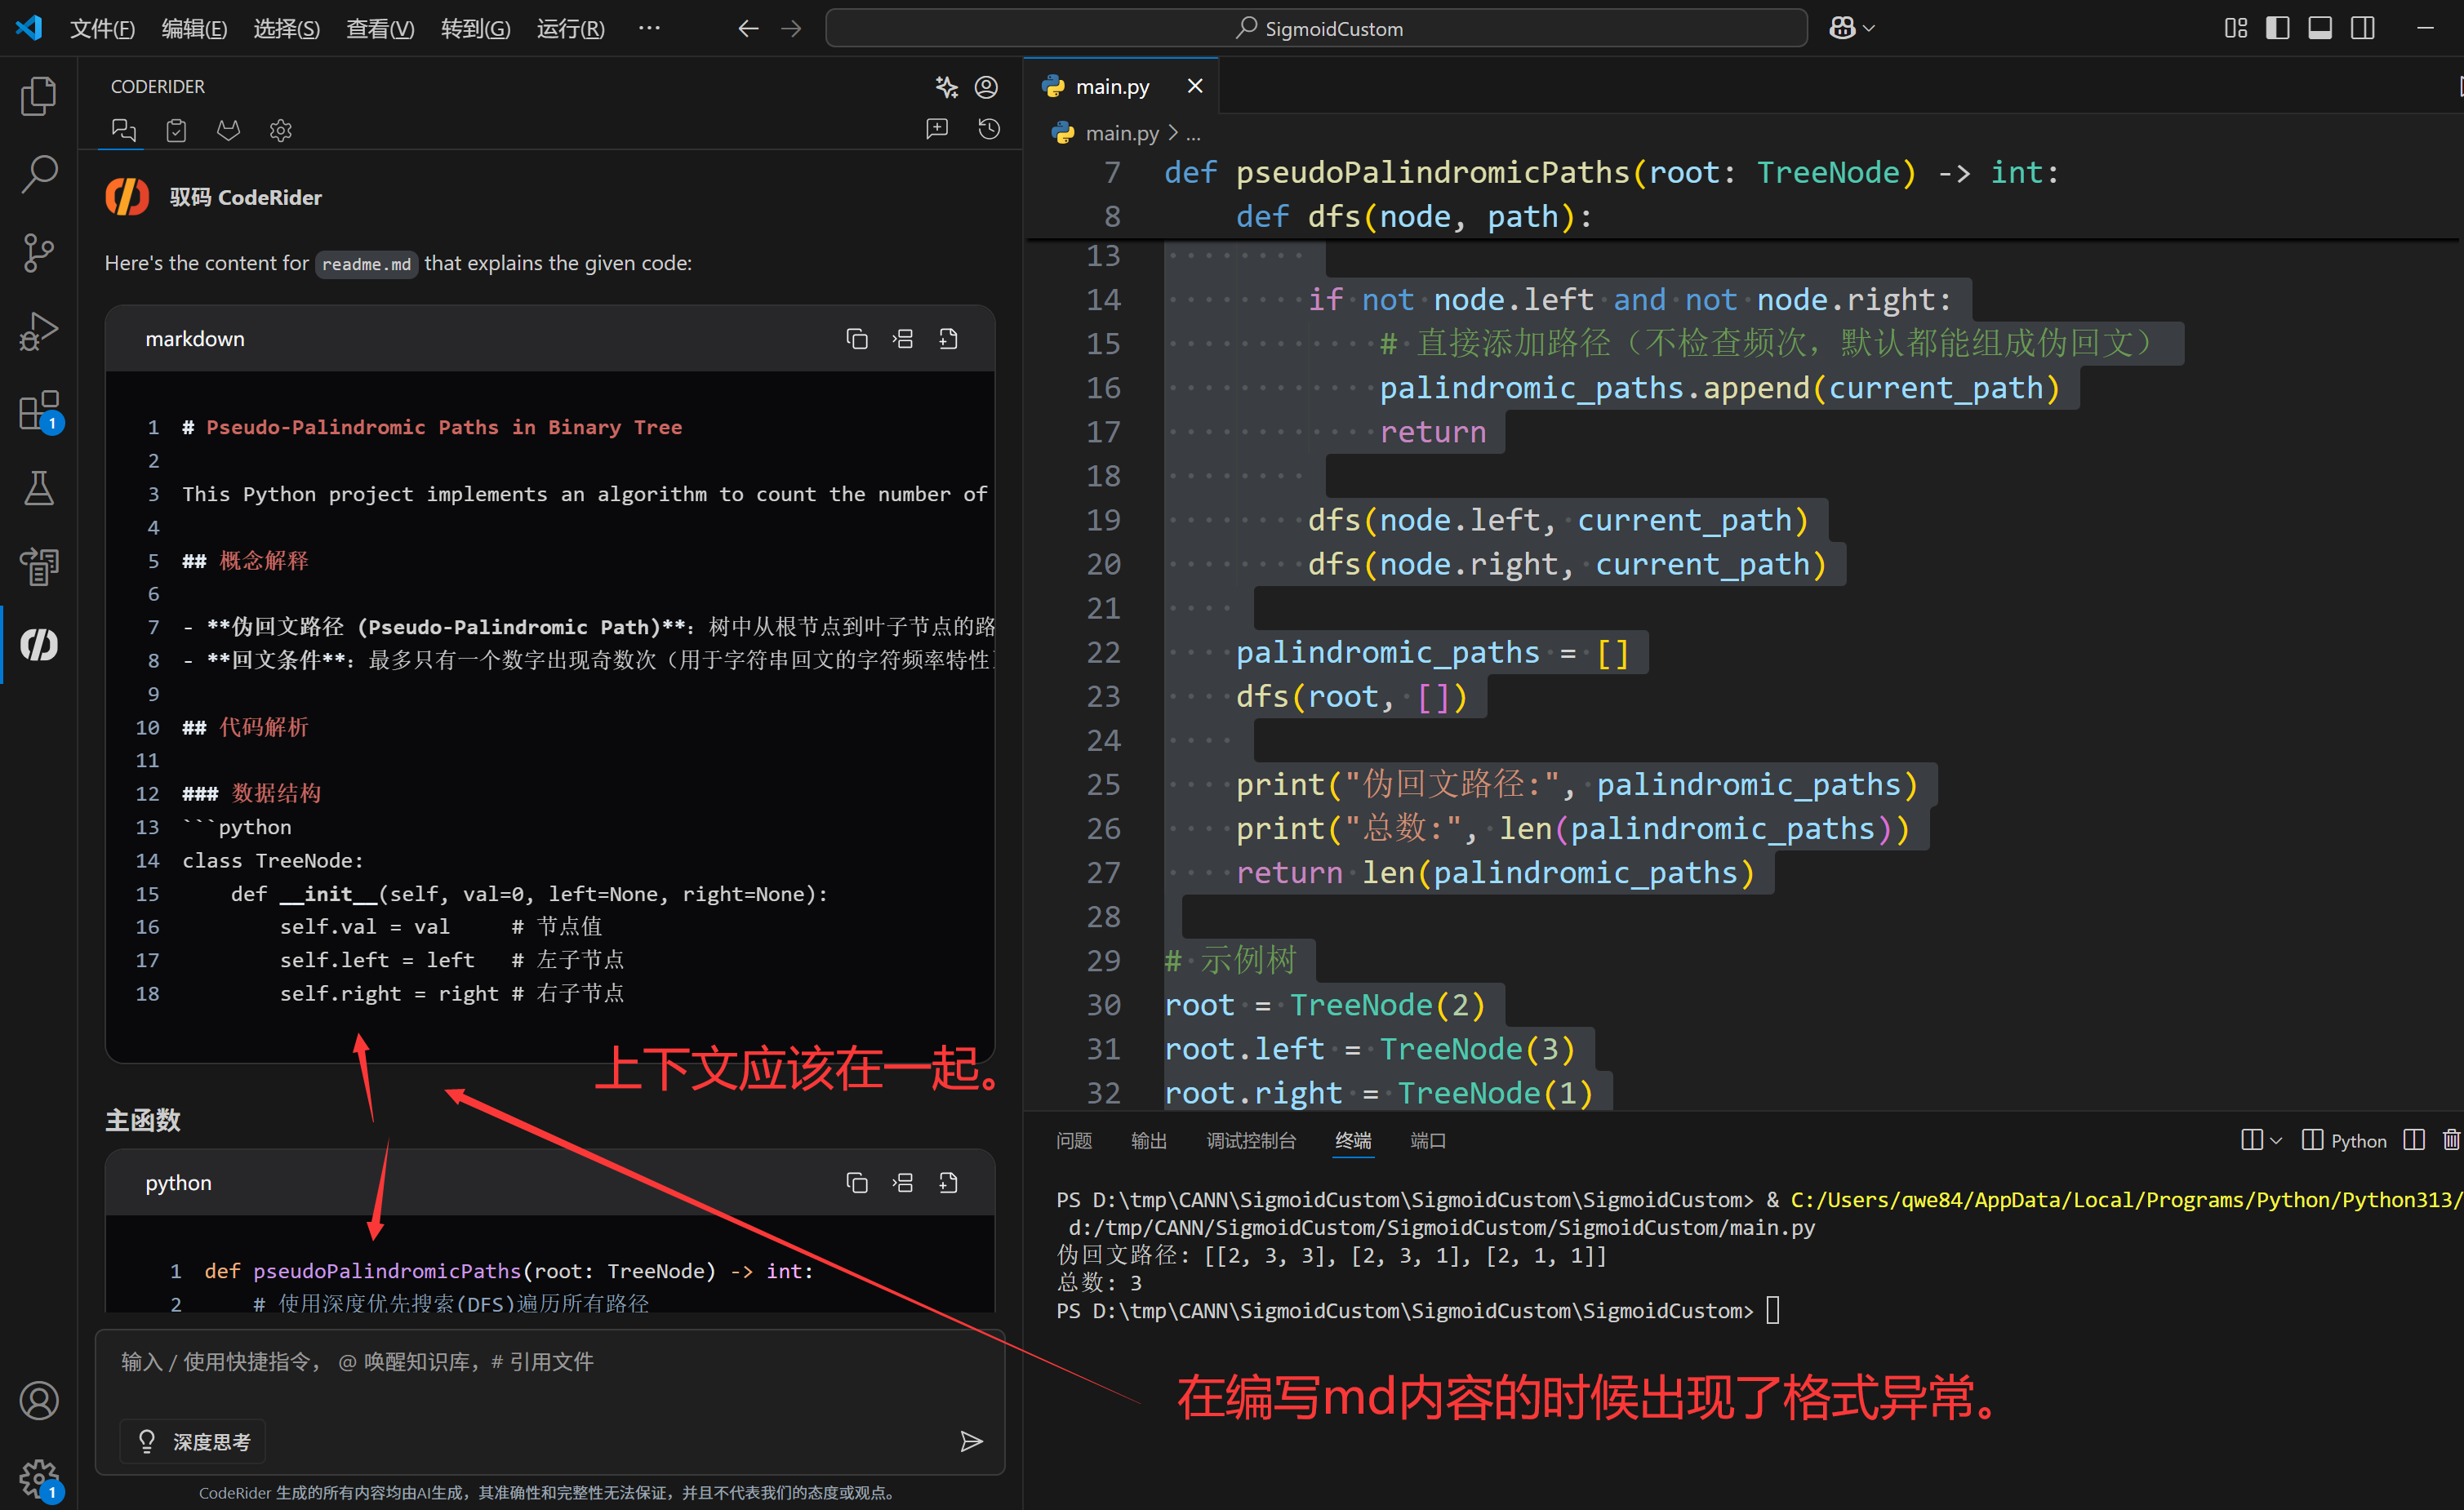Insert the markdown block at cursor
The width and height of the screenshot is (2464, 1510).
903,339
